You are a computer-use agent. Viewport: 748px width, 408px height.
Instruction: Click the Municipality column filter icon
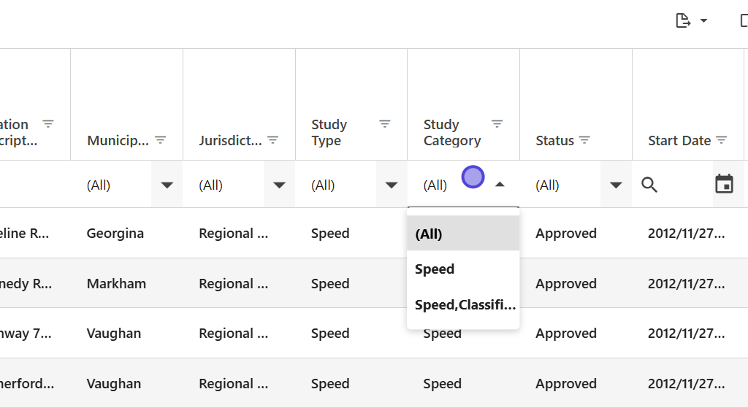(161, 140)
